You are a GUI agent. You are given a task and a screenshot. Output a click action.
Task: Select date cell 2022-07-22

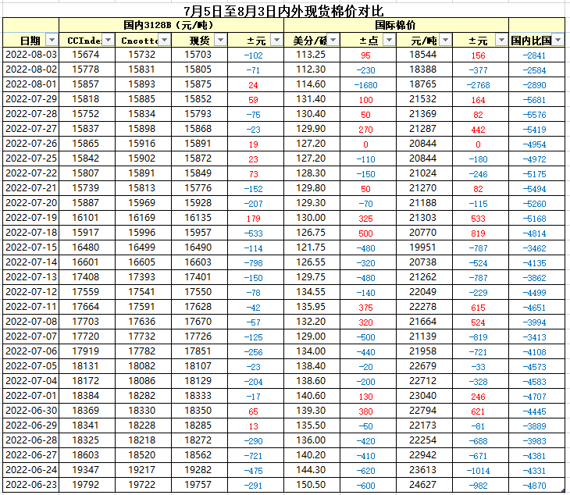[x=31, y=173]
